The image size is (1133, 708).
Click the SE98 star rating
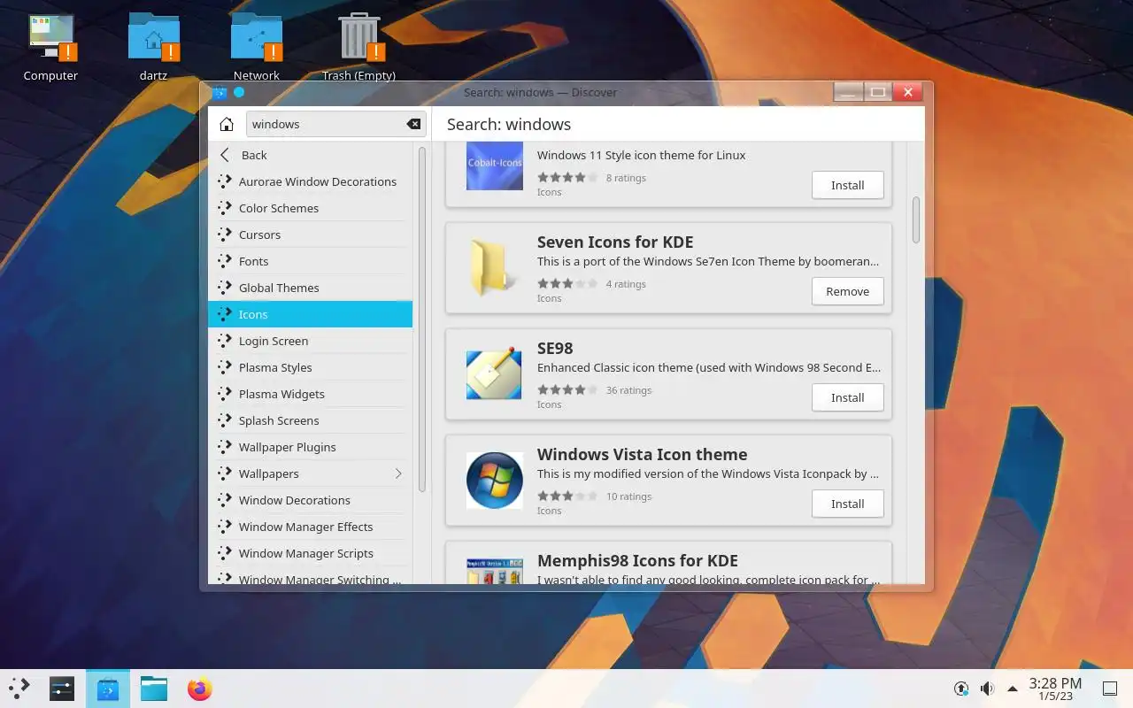tap(567, 390)
